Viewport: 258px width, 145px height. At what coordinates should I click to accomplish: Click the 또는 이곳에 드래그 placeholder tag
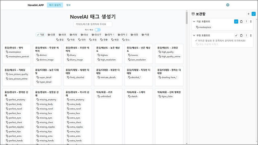pos(207,44)
